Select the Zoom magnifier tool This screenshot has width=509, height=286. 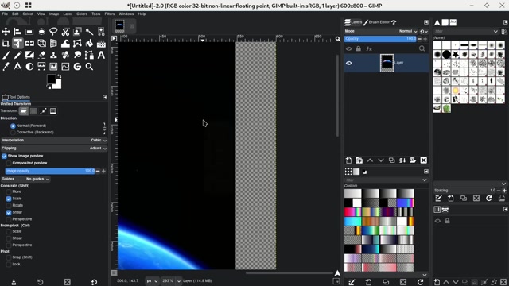point(89,67)
